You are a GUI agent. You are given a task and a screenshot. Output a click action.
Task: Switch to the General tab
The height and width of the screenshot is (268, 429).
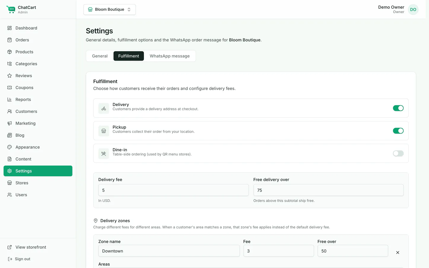tap(100, 56)
